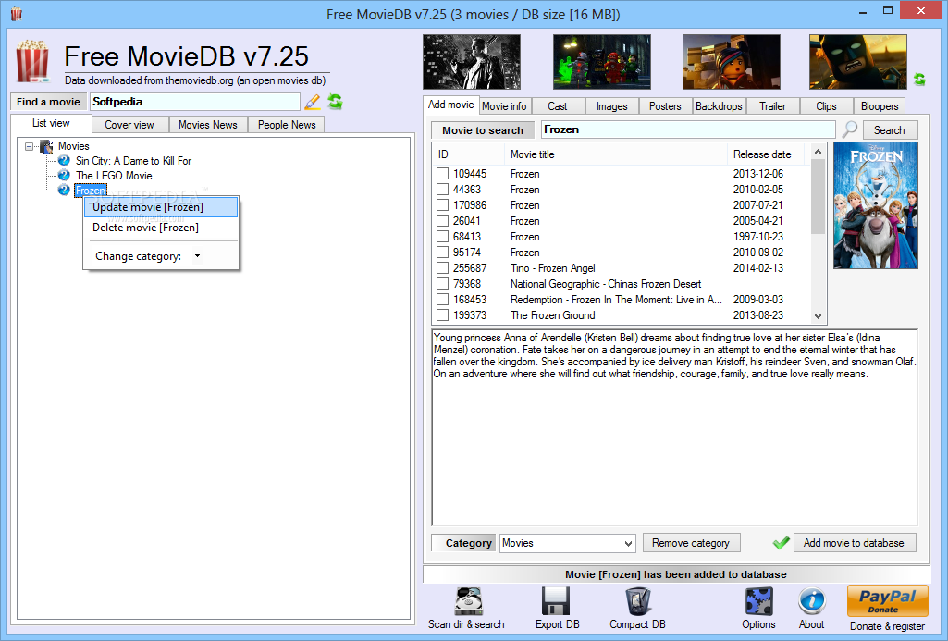Click the Movie to search label button
Viewport: 948px width, 641px height.
click(x=483, y=130)
